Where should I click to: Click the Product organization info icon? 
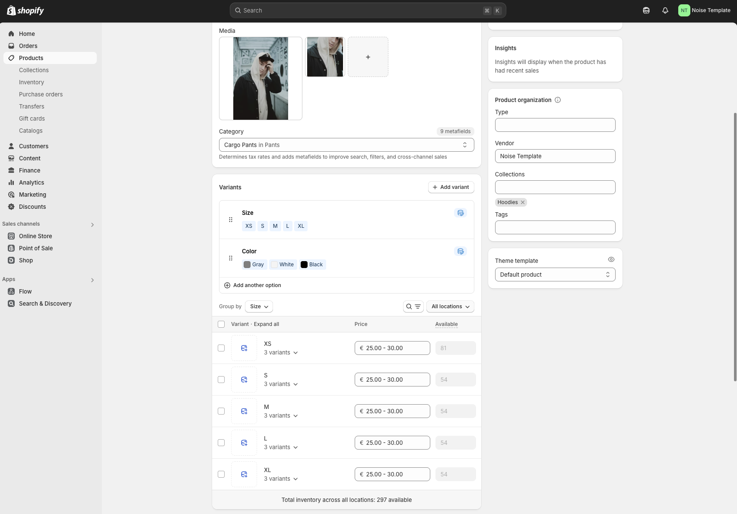pyautogui.click(x=558, y=100)
